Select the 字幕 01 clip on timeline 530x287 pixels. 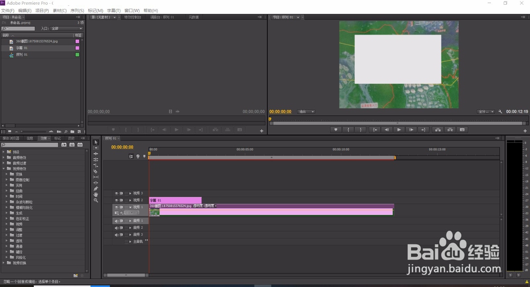(175, 201)
